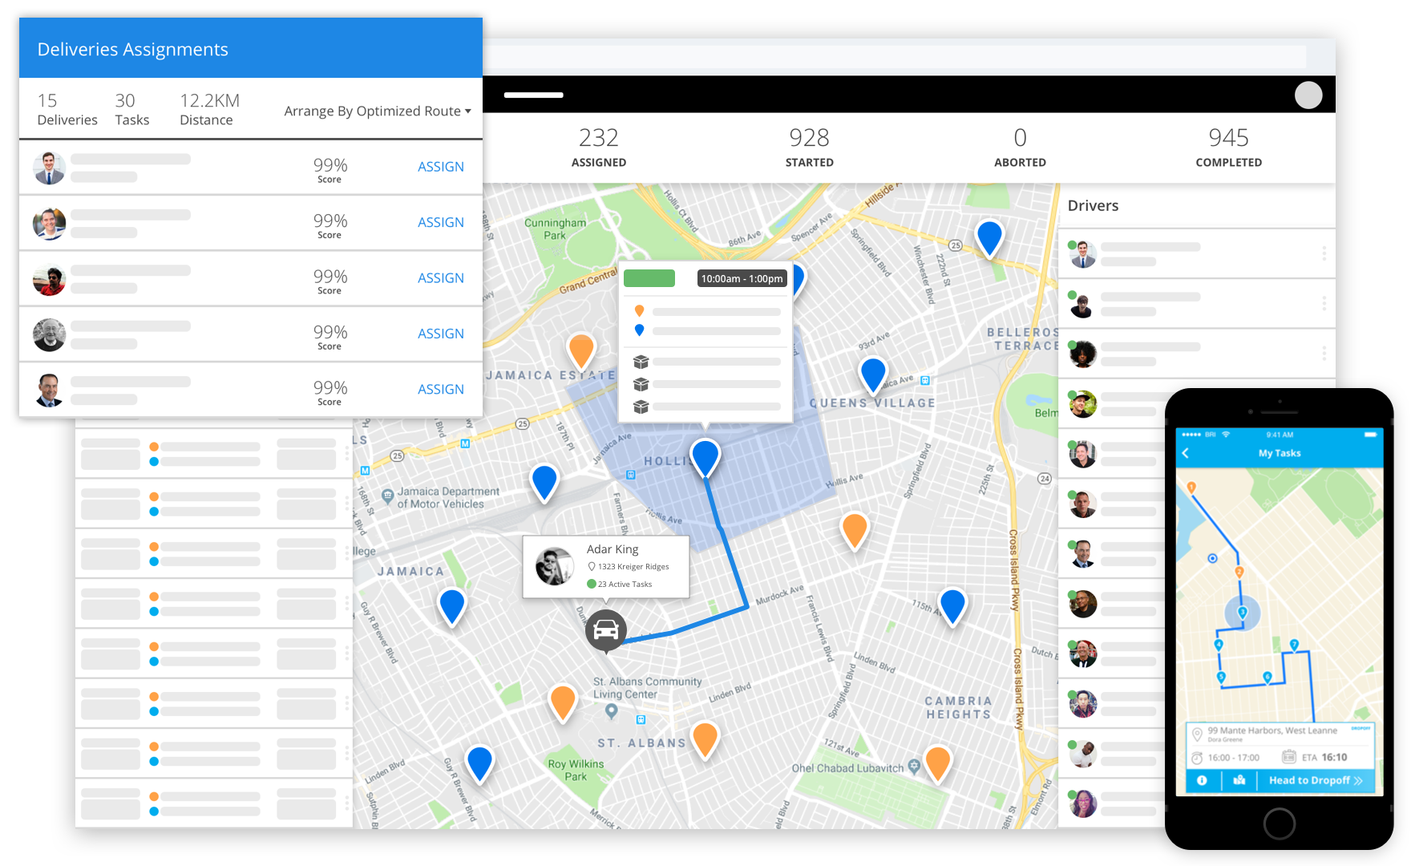Select the blue pin near 115th Ave

tap(952, 605)
